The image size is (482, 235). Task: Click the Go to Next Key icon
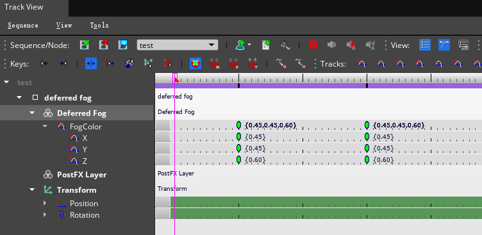(63, 63)
